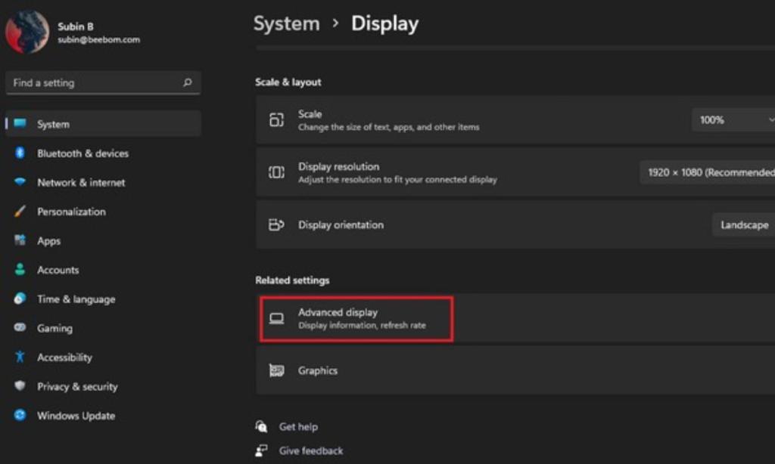
Task: Click the Get help link
Action: click(x=299, y=426)
